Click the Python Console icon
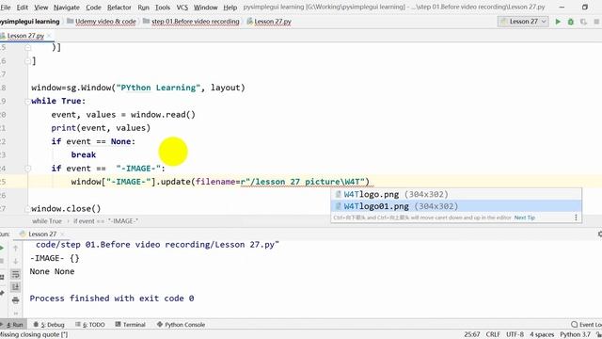Screen dimensions: 602x339 tap(160, 324)
